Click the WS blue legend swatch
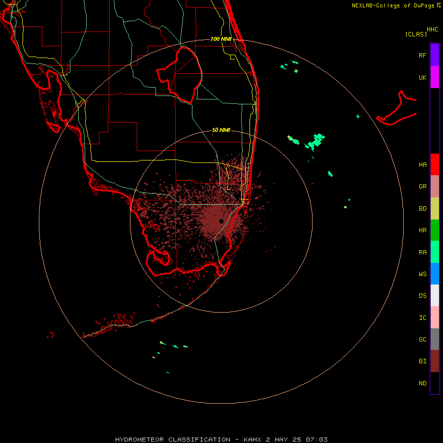Image resolution: width=443 pixels, height=443 pixels. click(x=435, y=274)
